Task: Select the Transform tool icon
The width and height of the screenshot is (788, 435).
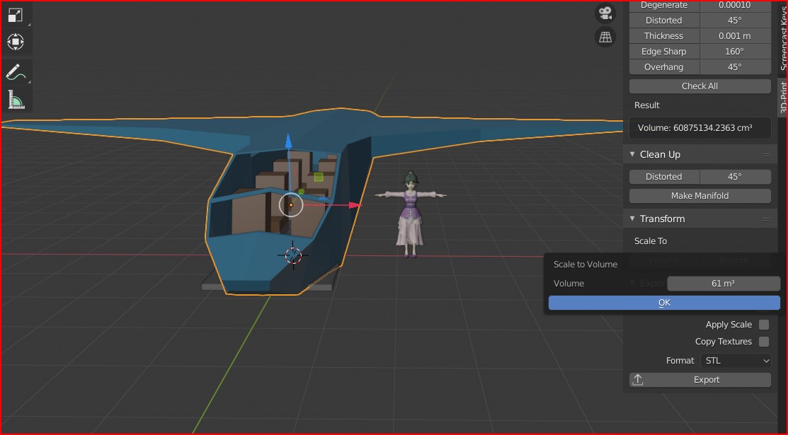Action: pyautogui.click(x=15, y=41)
